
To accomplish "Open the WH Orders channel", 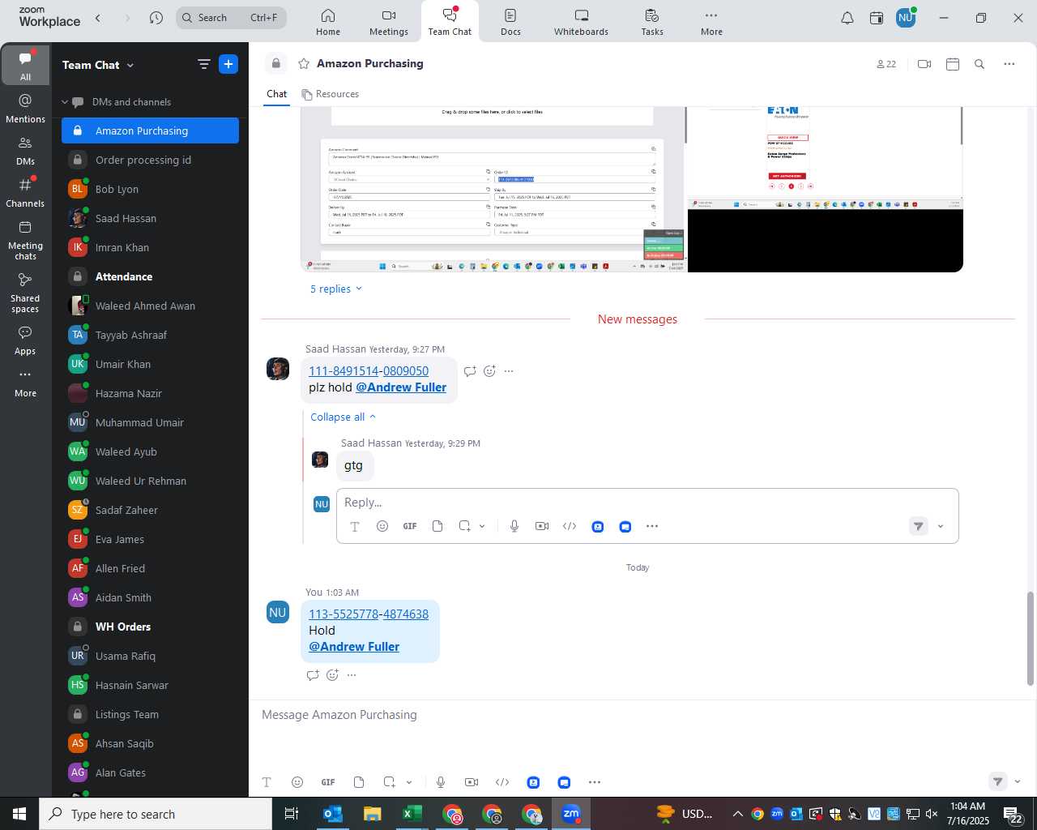I will [x=150, y=627].
